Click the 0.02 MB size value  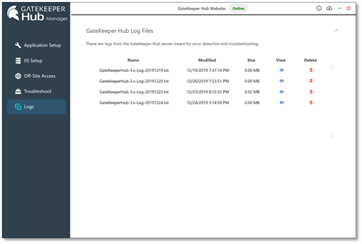[252, 92]
